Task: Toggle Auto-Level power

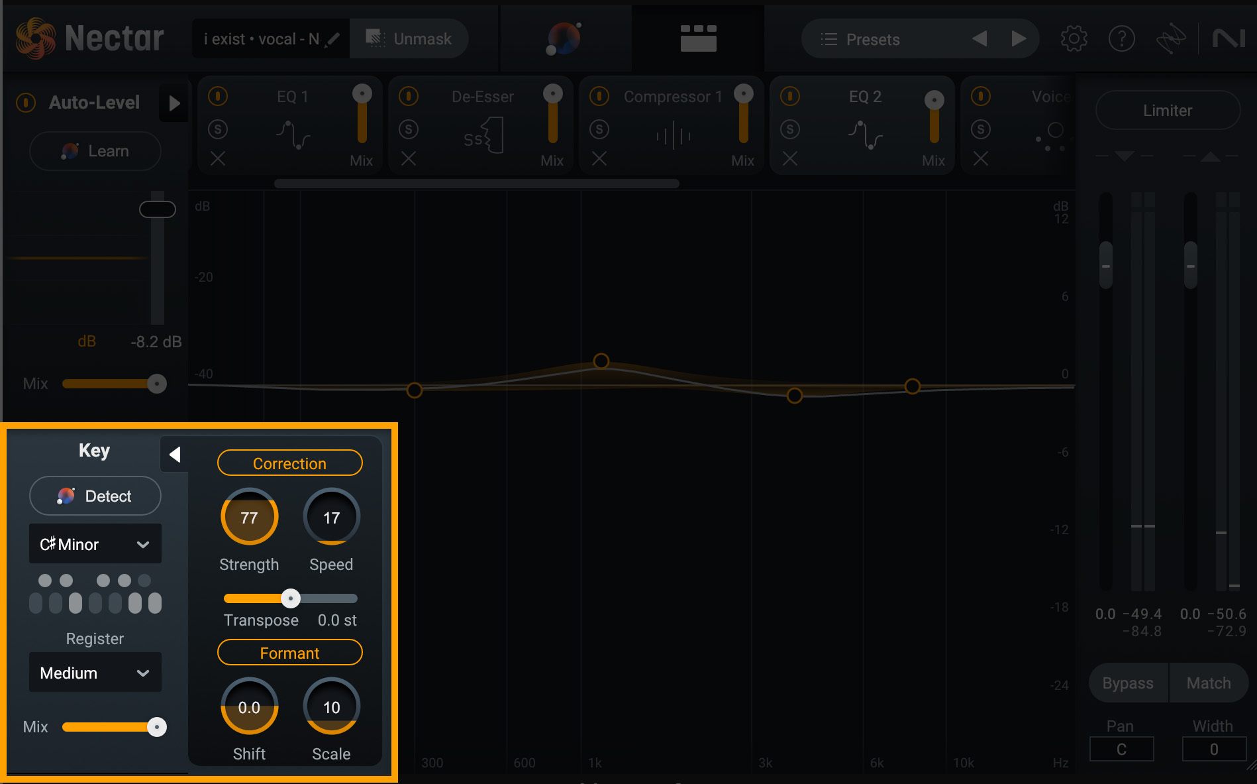Action: (x=26, y=103)
